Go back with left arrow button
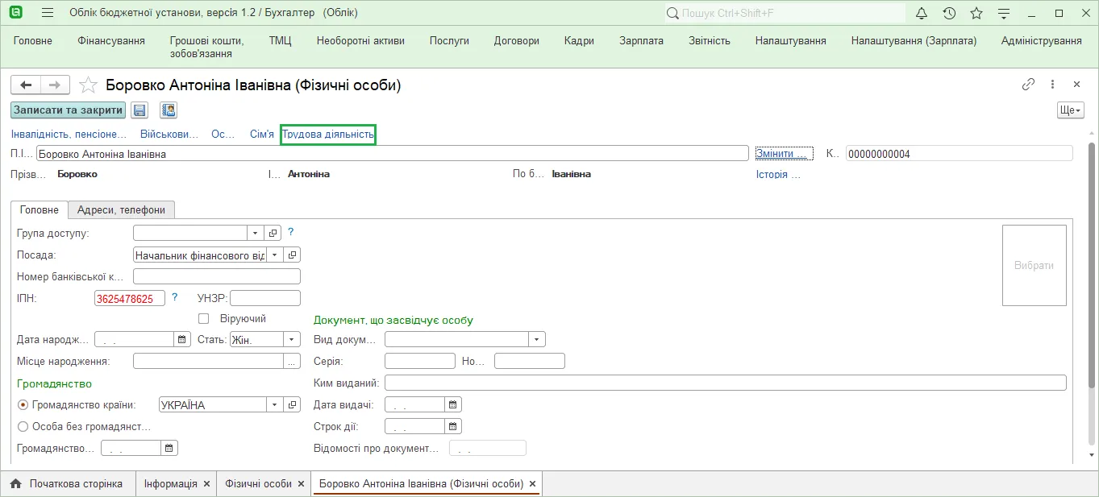 click(26, 85)
